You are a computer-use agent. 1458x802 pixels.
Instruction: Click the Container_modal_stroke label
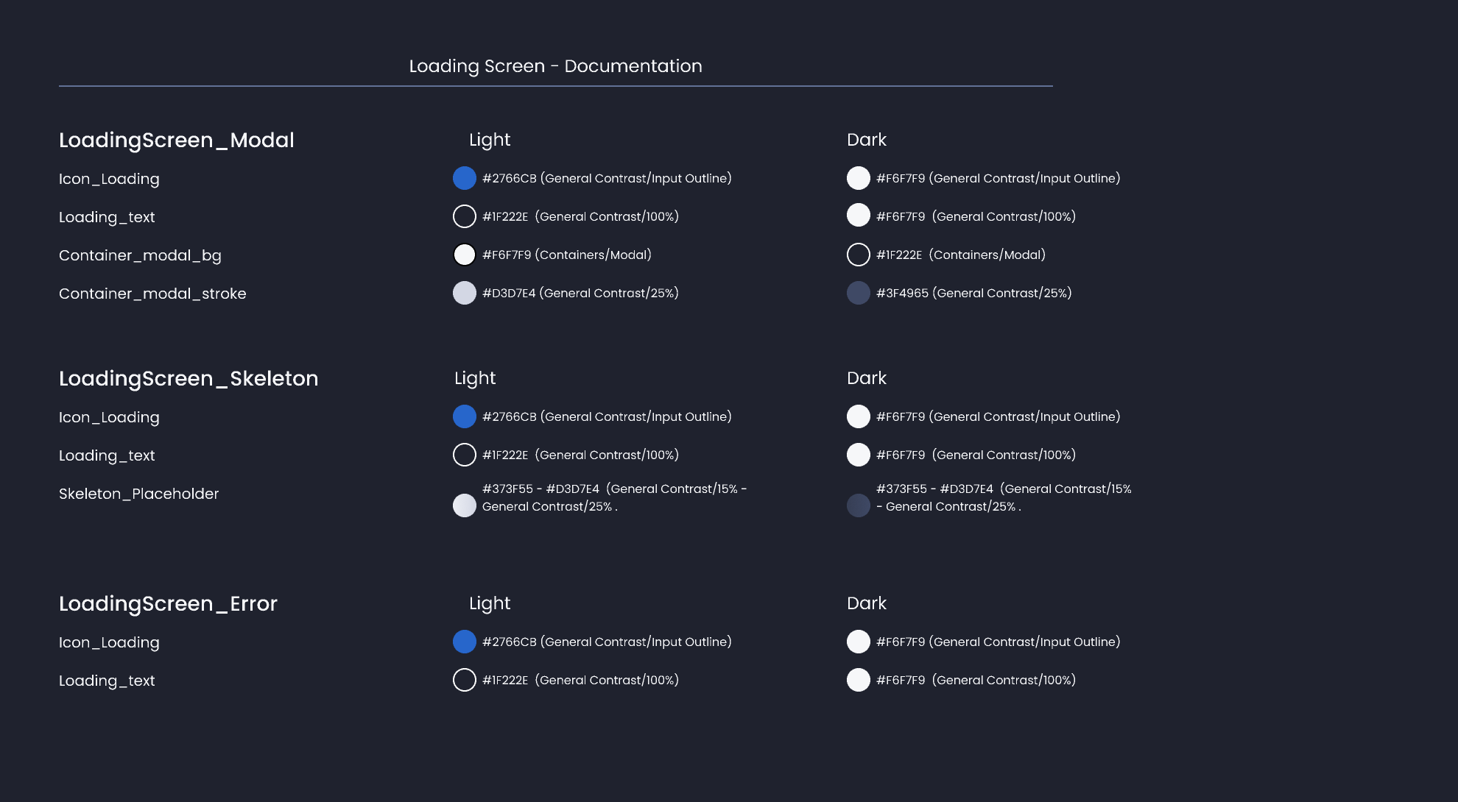click(x=152, y=294)
